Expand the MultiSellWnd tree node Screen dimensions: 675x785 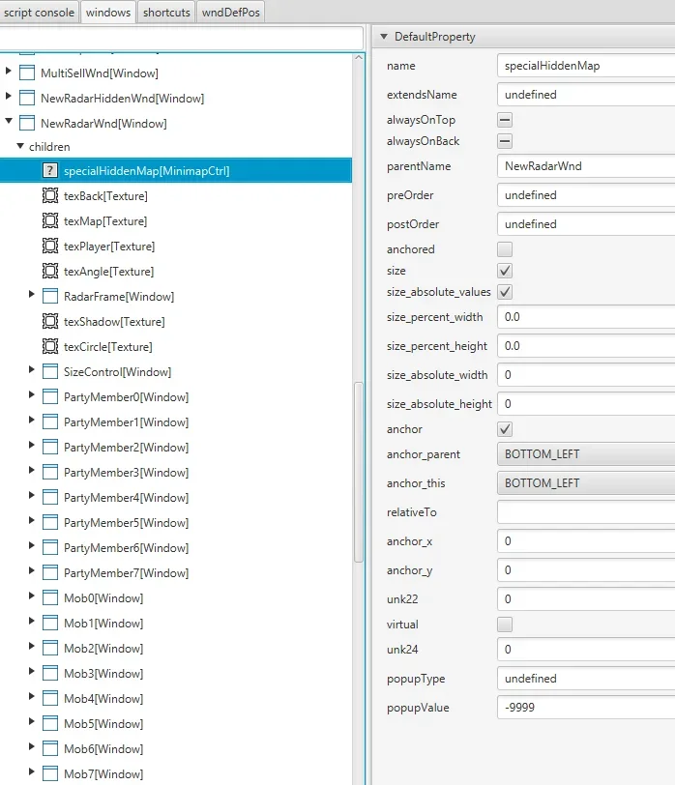(9, 72)
